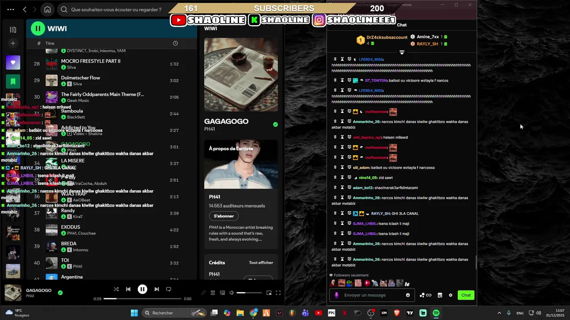Play MOCRO FREESTYLE PART II track
This screenshot has width=570, height=320.
[x=111, y=64]
